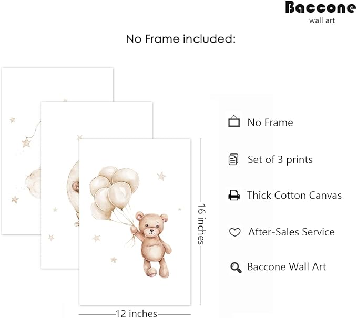Click the "12 inches" width label

(136, 314)
